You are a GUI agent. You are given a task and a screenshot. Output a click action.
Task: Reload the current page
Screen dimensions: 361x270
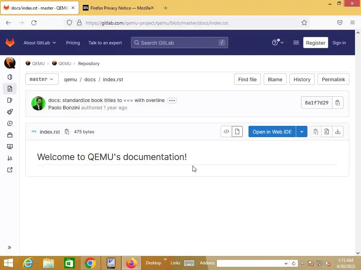34,23
